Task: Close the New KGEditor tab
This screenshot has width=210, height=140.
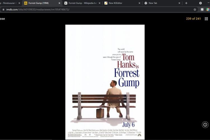Action: [x=139, y=3]
